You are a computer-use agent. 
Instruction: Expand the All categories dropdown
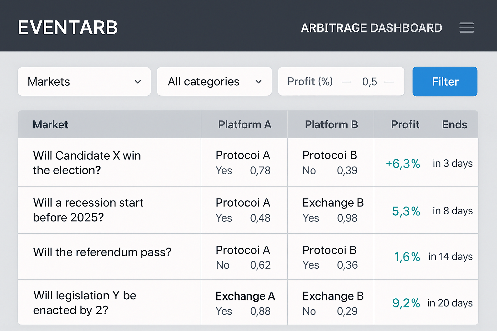click(x=214, y=81)
